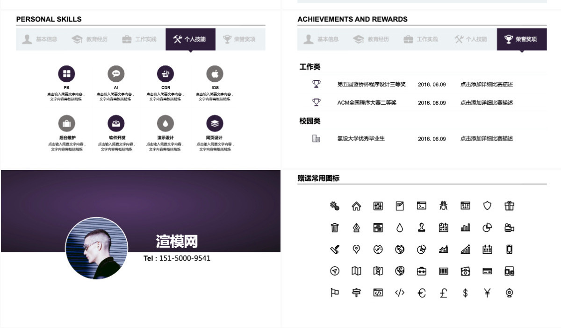Screen dimensions: 561x328
Task: Click the 氢设大学优秀毕业生 award text
Action: pyautogui.click(x=361, y=139)
